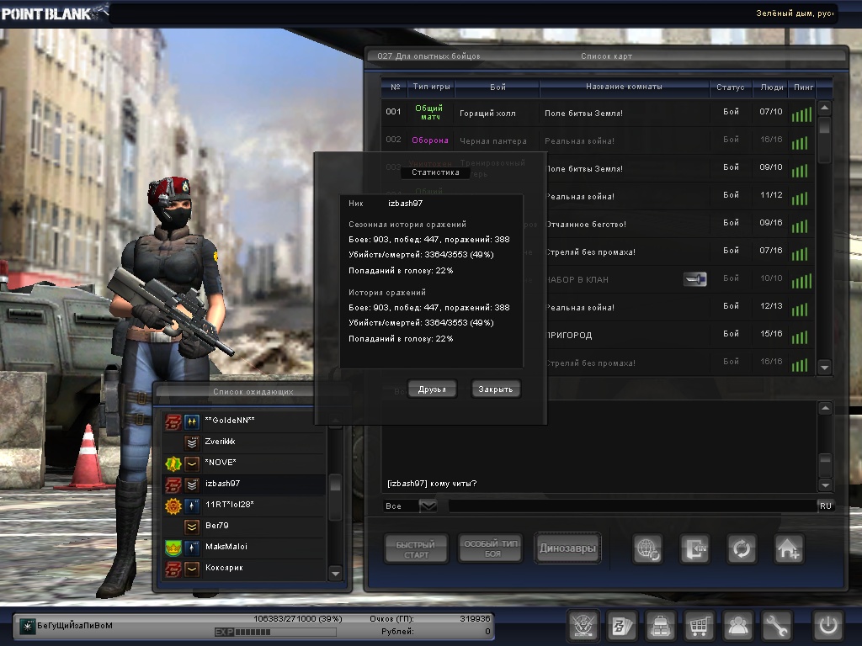Image resolution: width=862 pixels, height=646 pixels.
Task: Click the clan emblem next to Коксарик
Action: click(173, 569)
